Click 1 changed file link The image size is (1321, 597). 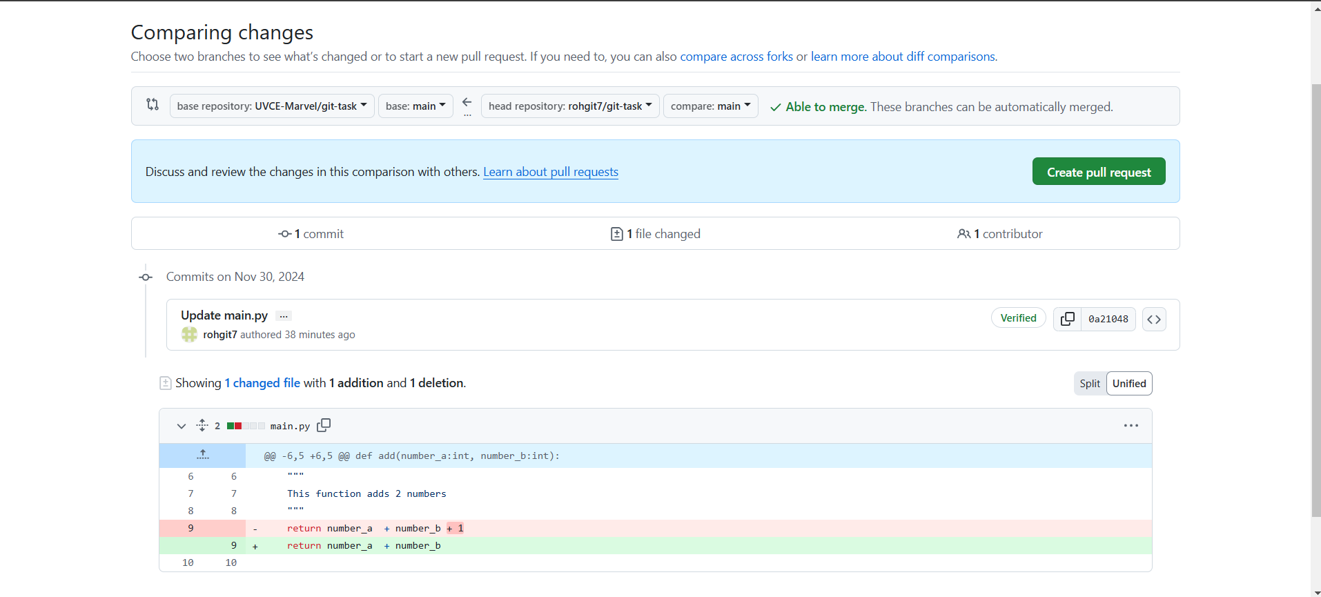[x=262, y=383]
